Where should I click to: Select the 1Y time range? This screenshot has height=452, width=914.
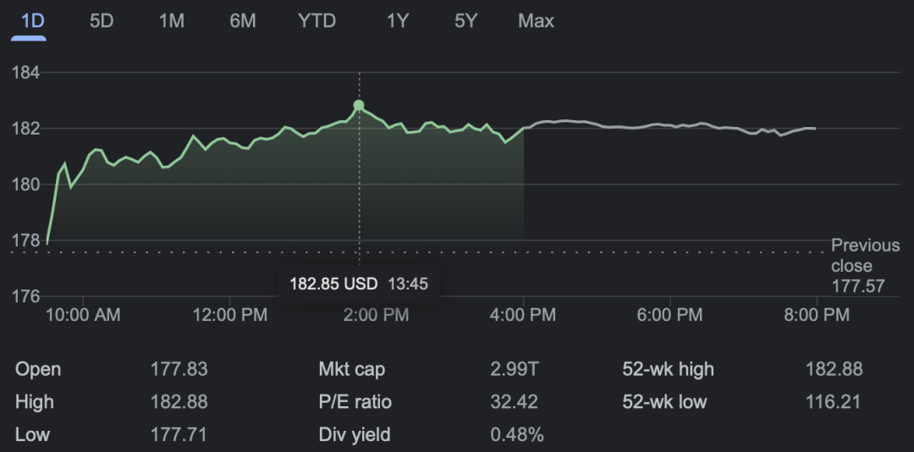397,21
